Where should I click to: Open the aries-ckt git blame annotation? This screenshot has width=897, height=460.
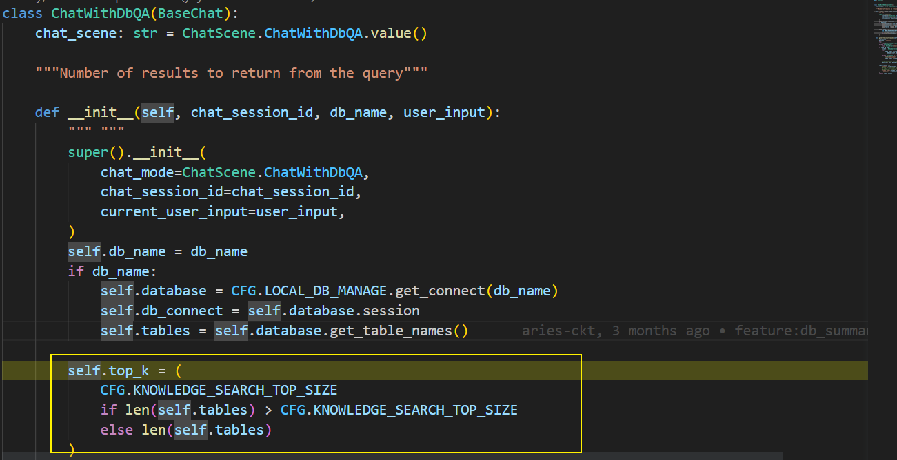(x=552, y=330)
